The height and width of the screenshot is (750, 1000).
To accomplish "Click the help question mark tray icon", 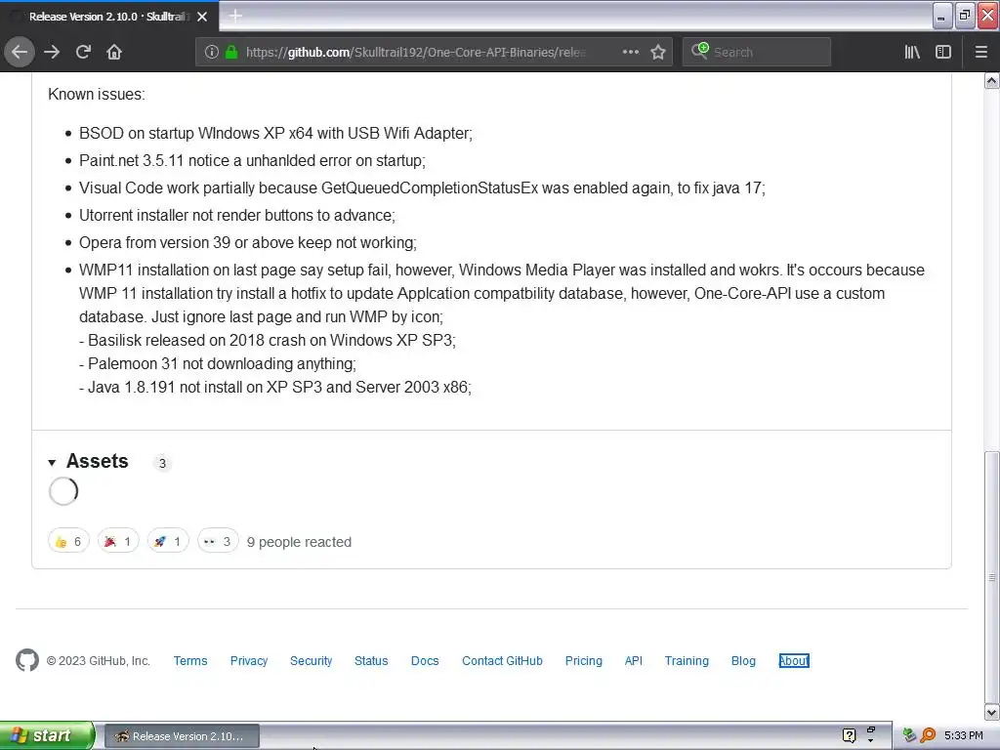I will [x=849, y=735].
